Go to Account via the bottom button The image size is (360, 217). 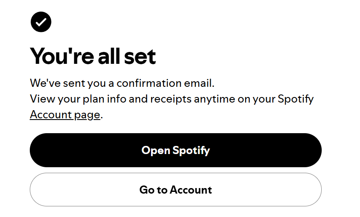[175, 189]
